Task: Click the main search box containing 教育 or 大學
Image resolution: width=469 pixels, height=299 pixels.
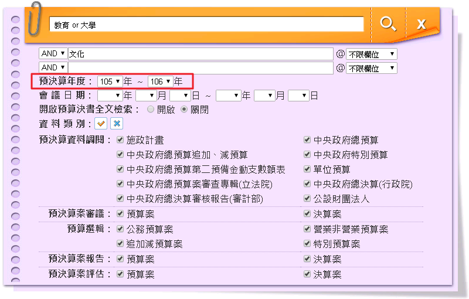Action: (206, 25)
